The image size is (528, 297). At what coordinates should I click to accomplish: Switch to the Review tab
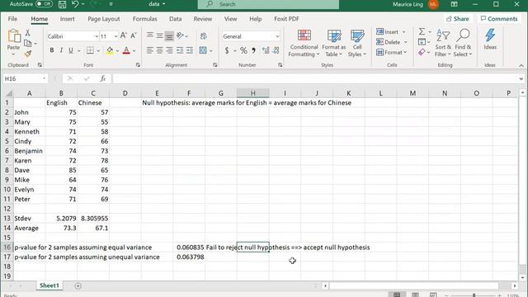click(203, 19)
